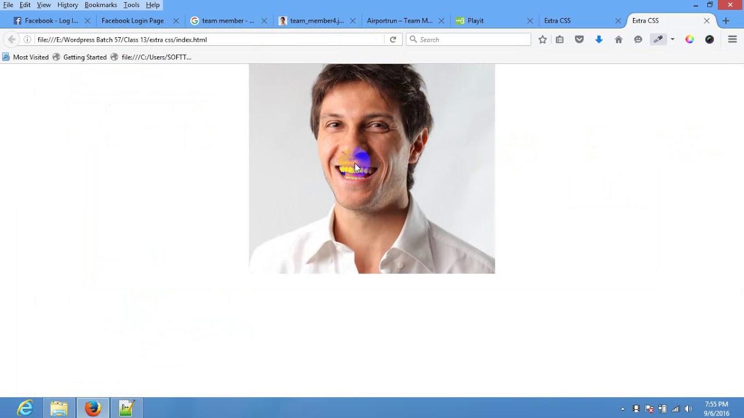Click the smiley chat icon in toolbar

tap(638, 39)
